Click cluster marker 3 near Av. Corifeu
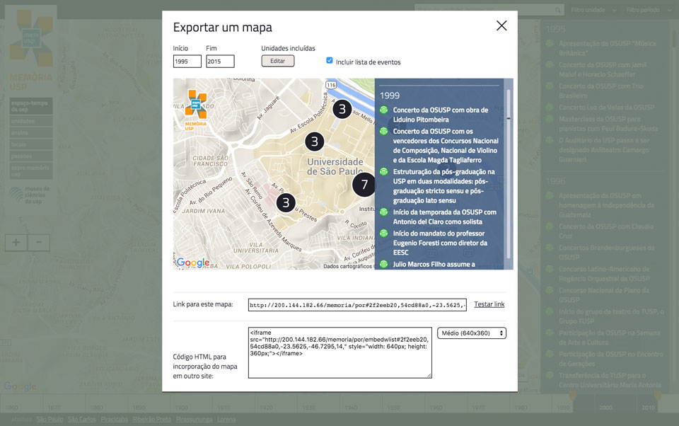This screenshot has width=679, height=426. 286,203
